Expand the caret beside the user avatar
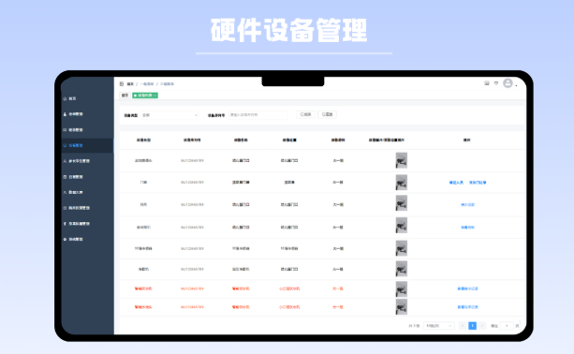 coord(516,85)
